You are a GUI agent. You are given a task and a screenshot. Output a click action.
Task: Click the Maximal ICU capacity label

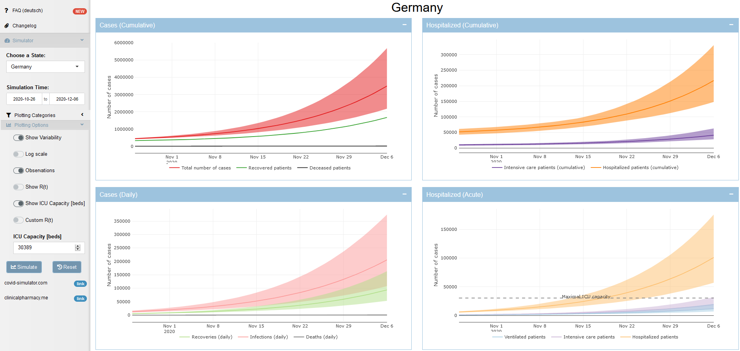[x=586, y=297]
